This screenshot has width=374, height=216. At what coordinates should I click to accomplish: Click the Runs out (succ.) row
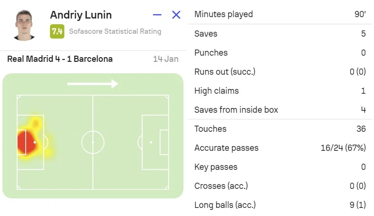click(x=280, y=72)
